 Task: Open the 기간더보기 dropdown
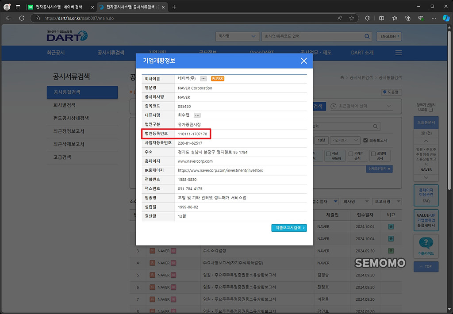345,140
